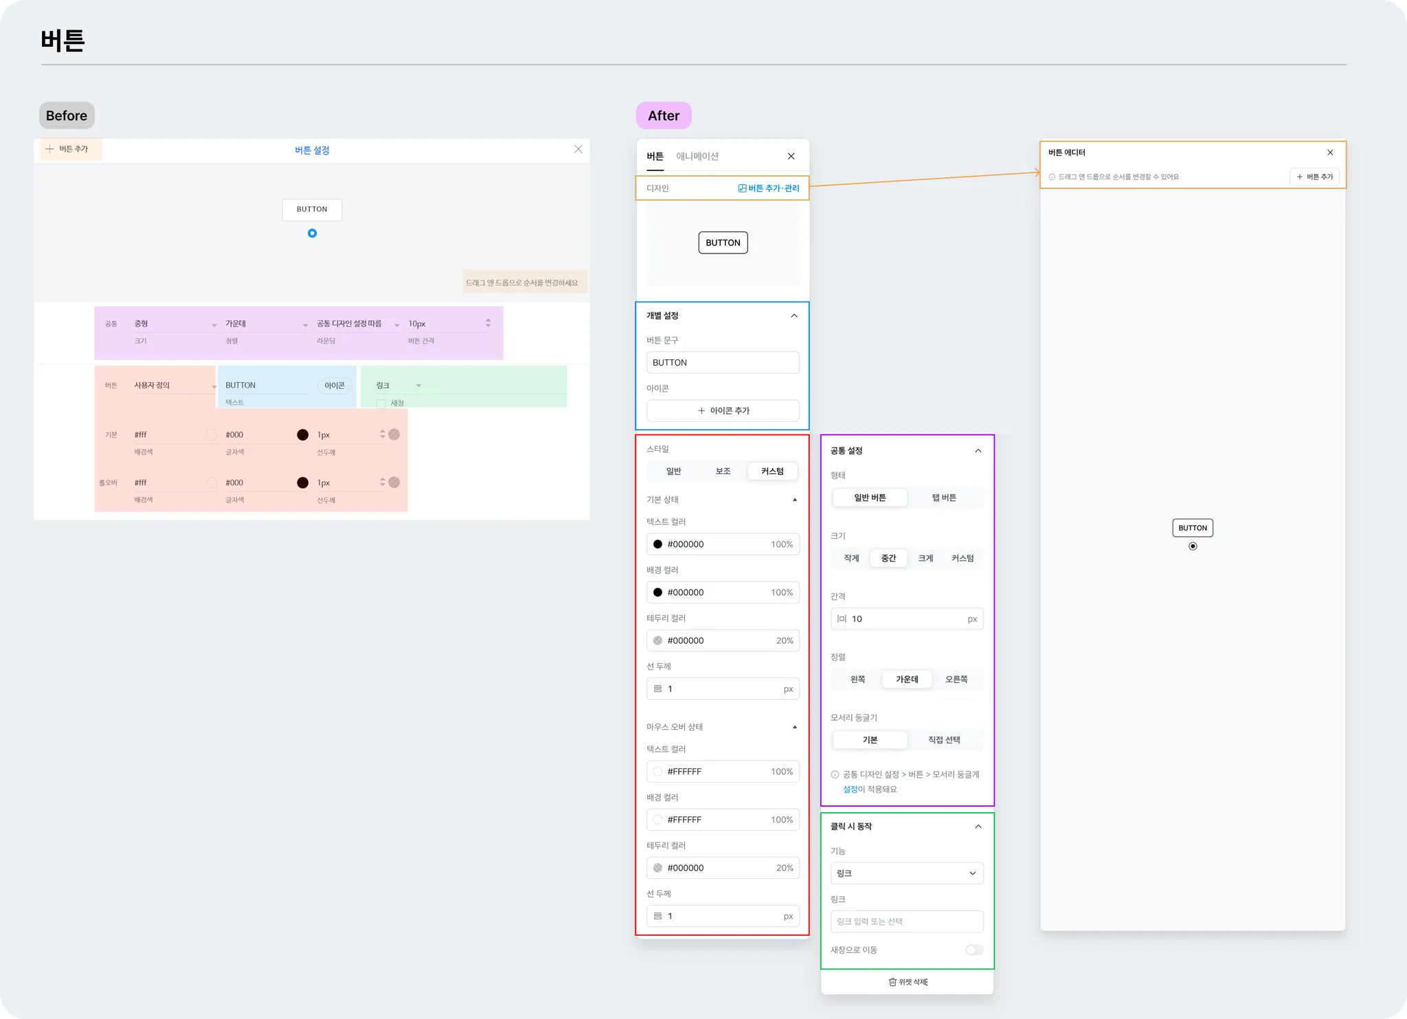1407x1019 pixels.
Task: Select radio button below BUTTON in editor
Action: (x=1193, y=546)
